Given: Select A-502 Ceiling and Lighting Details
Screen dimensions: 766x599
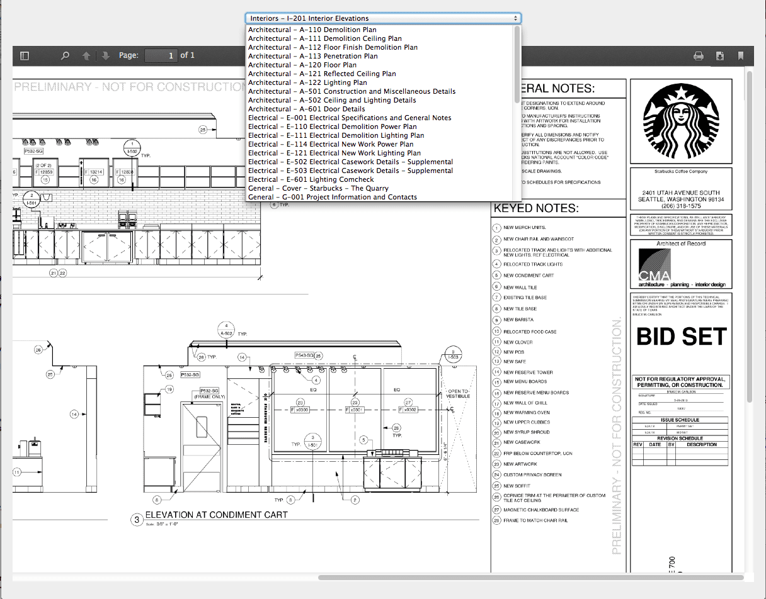Looking at the screenshot, I should [380, 100].
